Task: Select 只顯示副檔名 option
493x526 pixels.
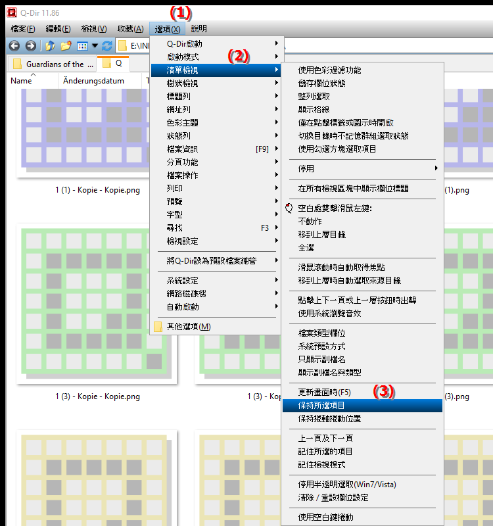Action: click(362, 359)
